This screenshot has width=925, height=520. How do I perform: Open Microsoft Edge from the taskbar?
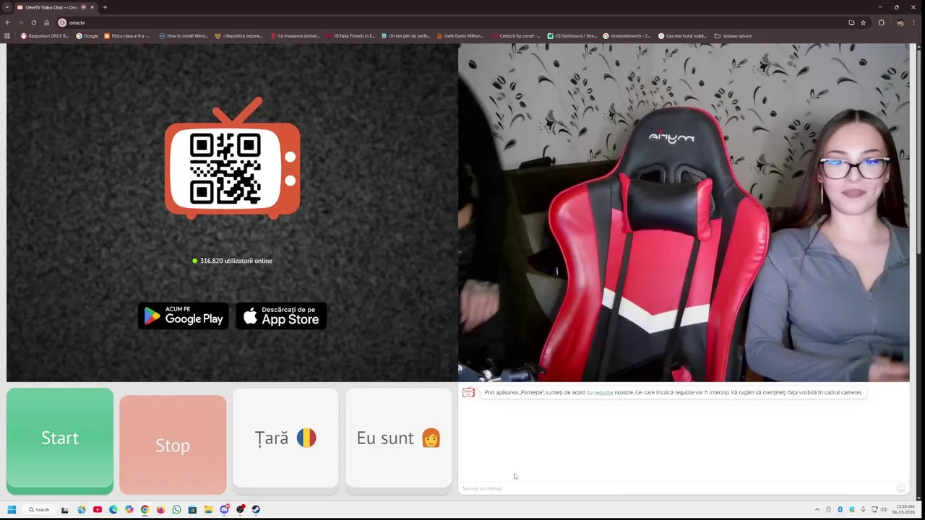point(113,509)
